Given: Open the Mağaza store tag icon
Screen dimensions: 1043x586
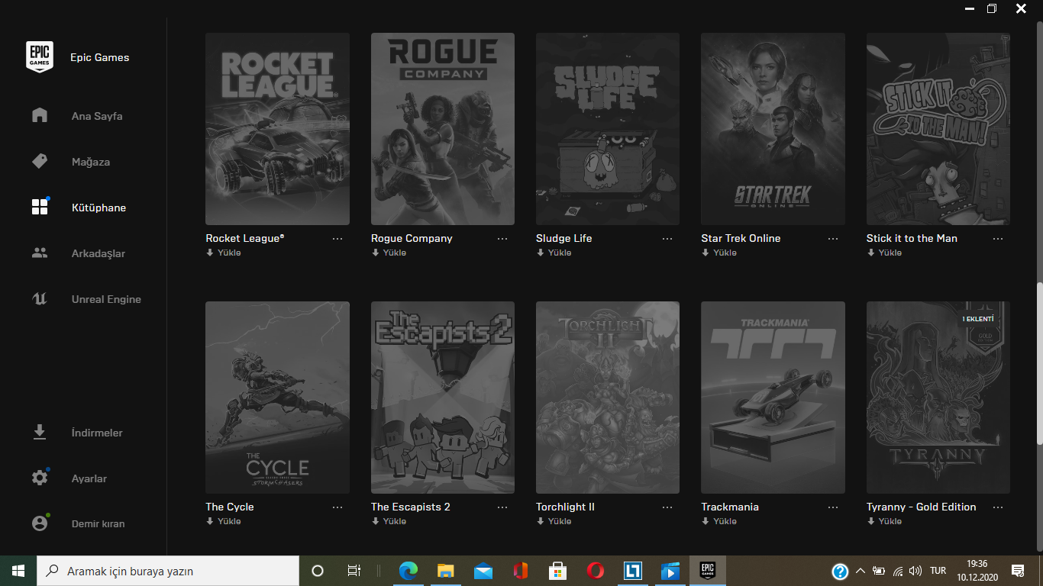Looking at the screenshot, I should [40, 162].
